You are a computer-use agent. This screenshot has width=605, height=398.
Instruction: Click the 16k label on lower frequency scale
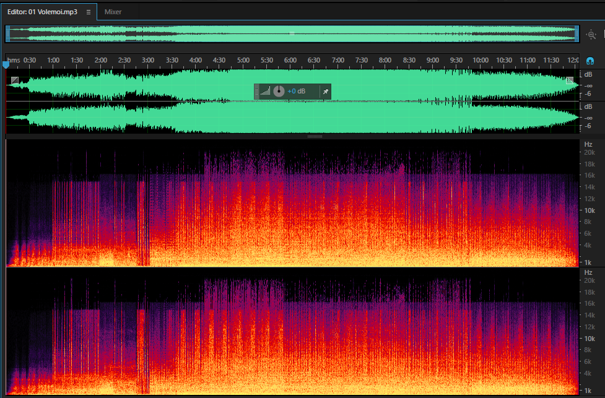[x=590, y=303]
